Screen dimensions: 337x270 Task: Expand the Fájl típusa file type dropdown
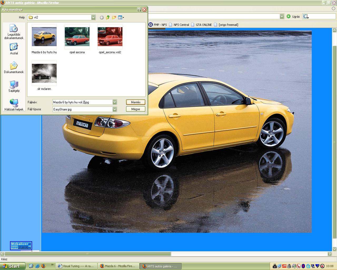[x=115, y=109]
